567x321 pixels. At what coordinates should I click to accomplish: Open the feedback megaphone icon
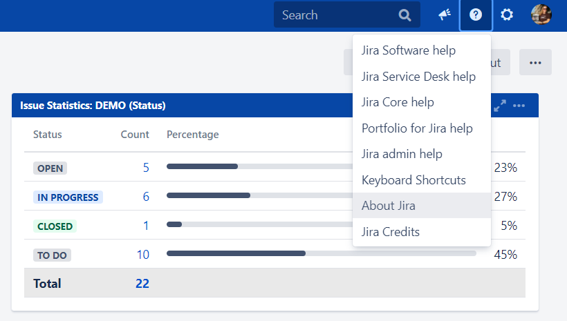tap(445, 14)
